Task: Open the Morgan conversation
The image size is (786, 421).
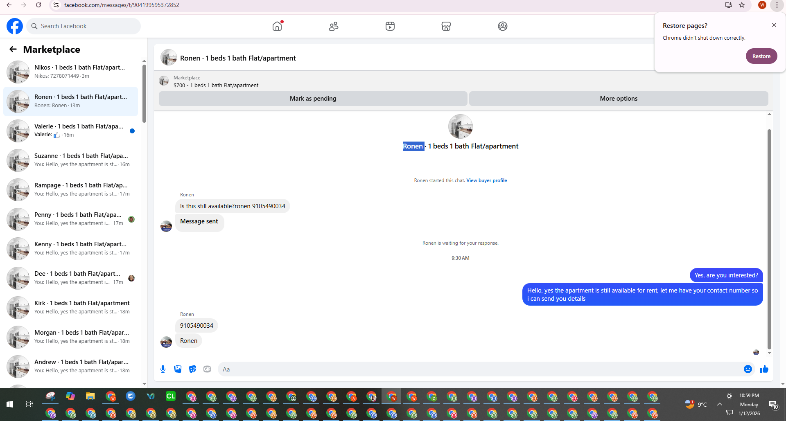Action: (x=70, y=337)
